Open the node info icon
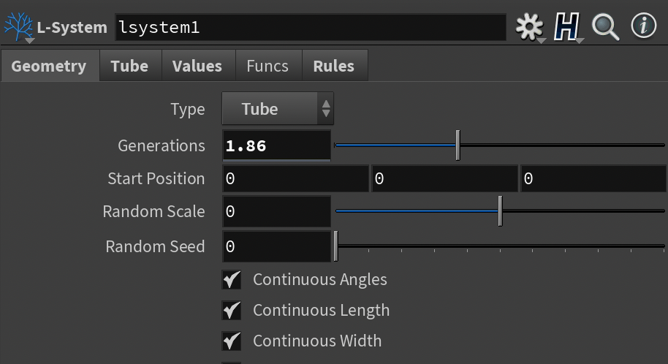The image size is (668, 364). click(x=643, y=26)
